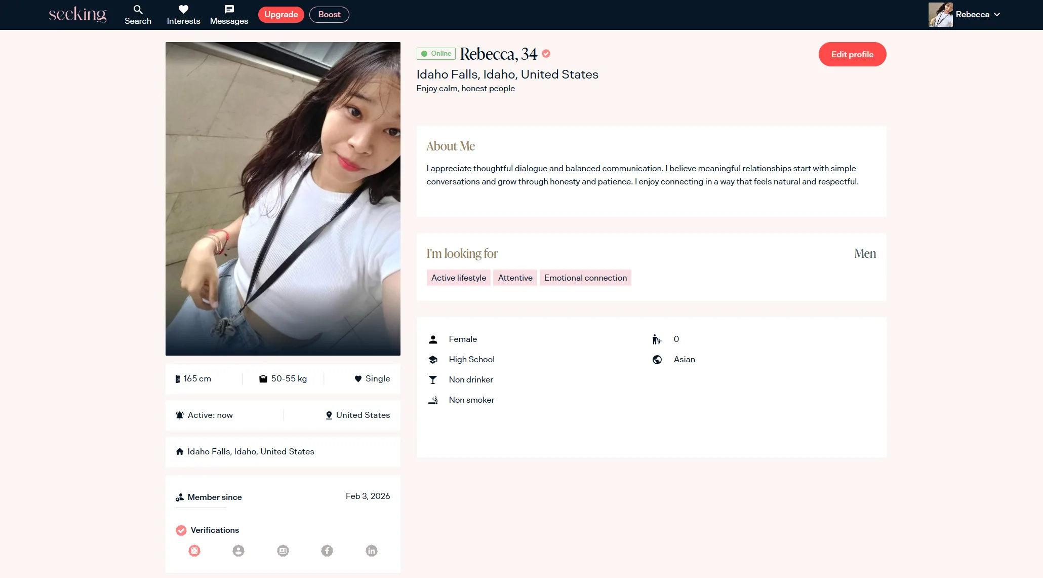
Task: Click the verified checkmark beside Rebecca, 34
Action: (546, 54)
